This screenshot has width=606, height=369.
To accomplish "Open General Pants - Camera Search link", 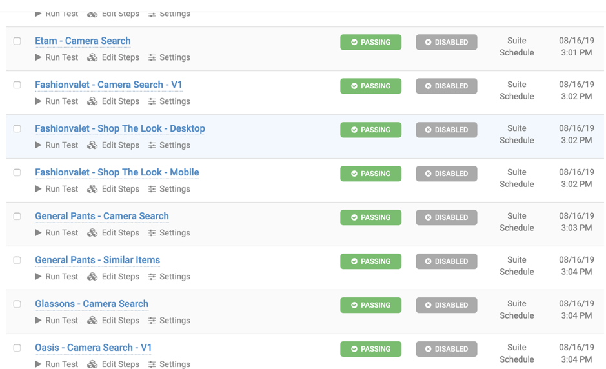I will (x=102, y=216).
